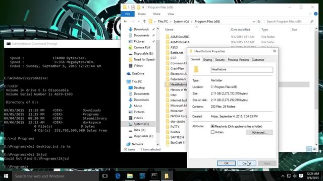Open File menu in Explorer ribbon
This screenshot has width=323, height=181.
click(128, 14)
